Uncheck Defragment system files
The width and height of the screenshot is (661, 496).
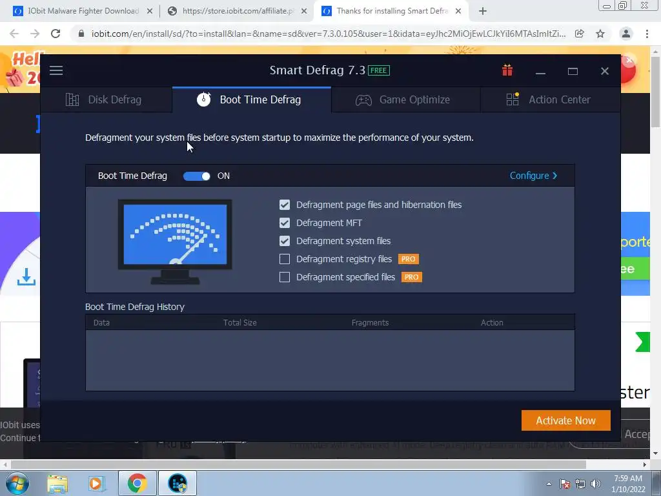[285, 241]
